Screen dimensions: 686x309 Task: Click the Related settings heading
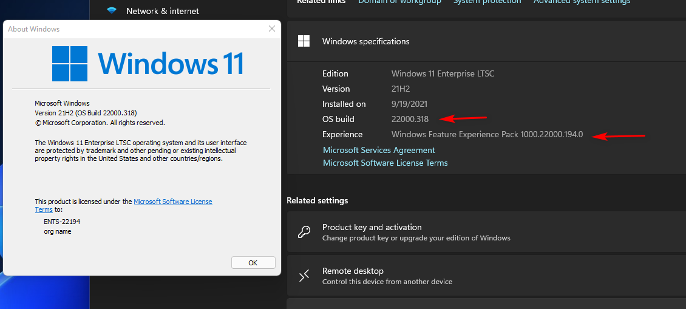point(317,200)
